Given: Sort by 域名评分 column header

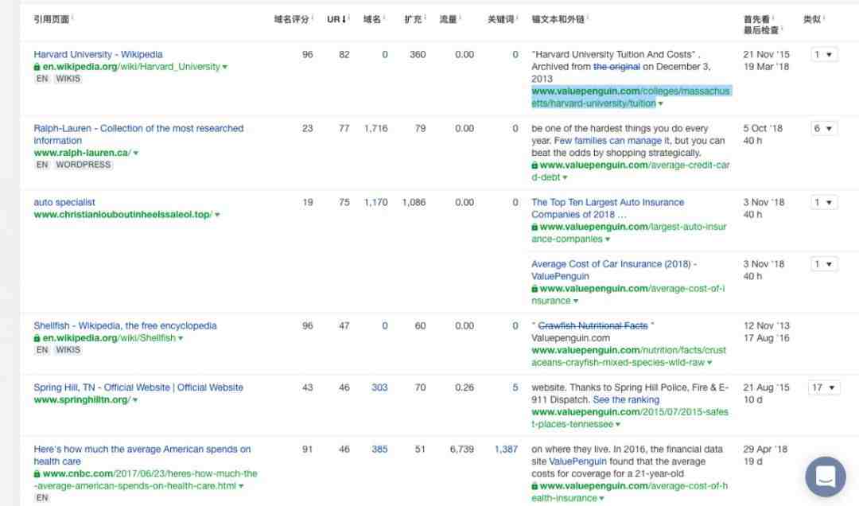Looking at the screenshot, I should coord(291,19).
